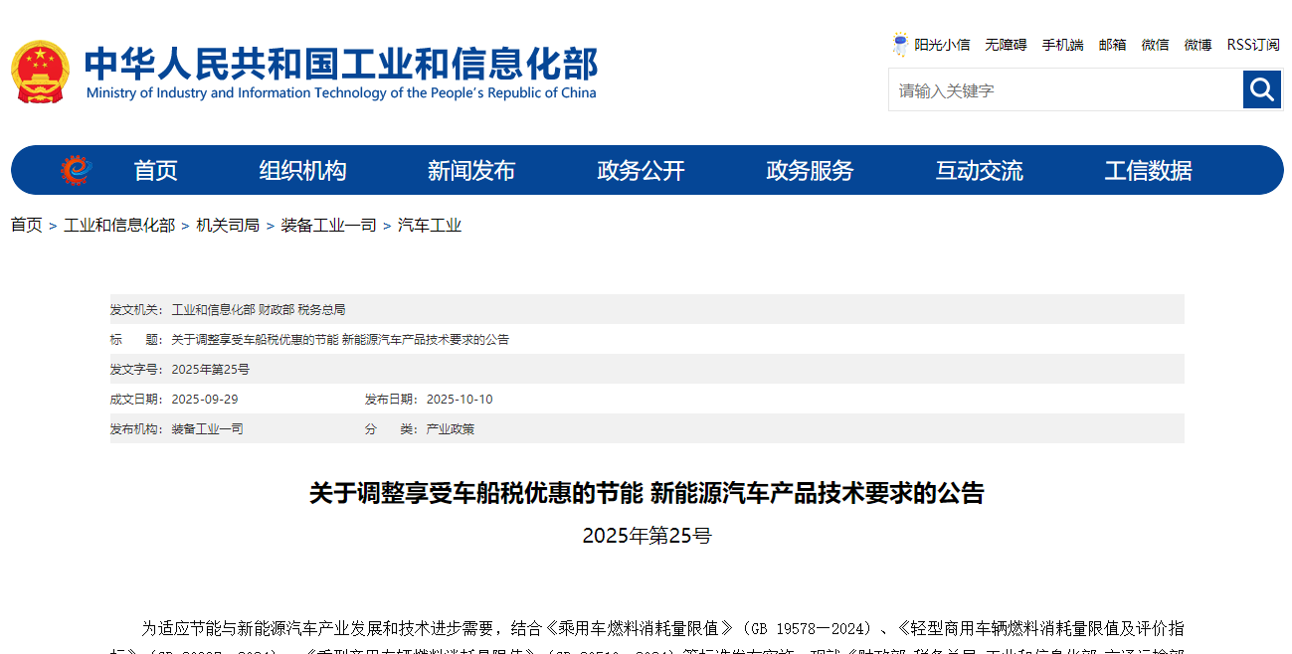Image resolution: width=1292 pixels, height=654 pixels.
Task: Select the 互动交流 menu item
Action: click(979, 171)
